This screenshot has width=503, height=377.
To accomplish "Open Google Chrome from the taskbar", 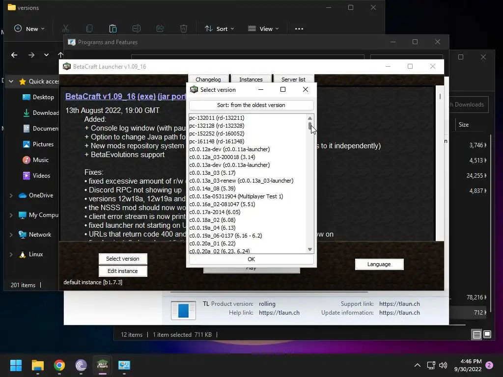I will pyautogui.click(x=59, y=365).
